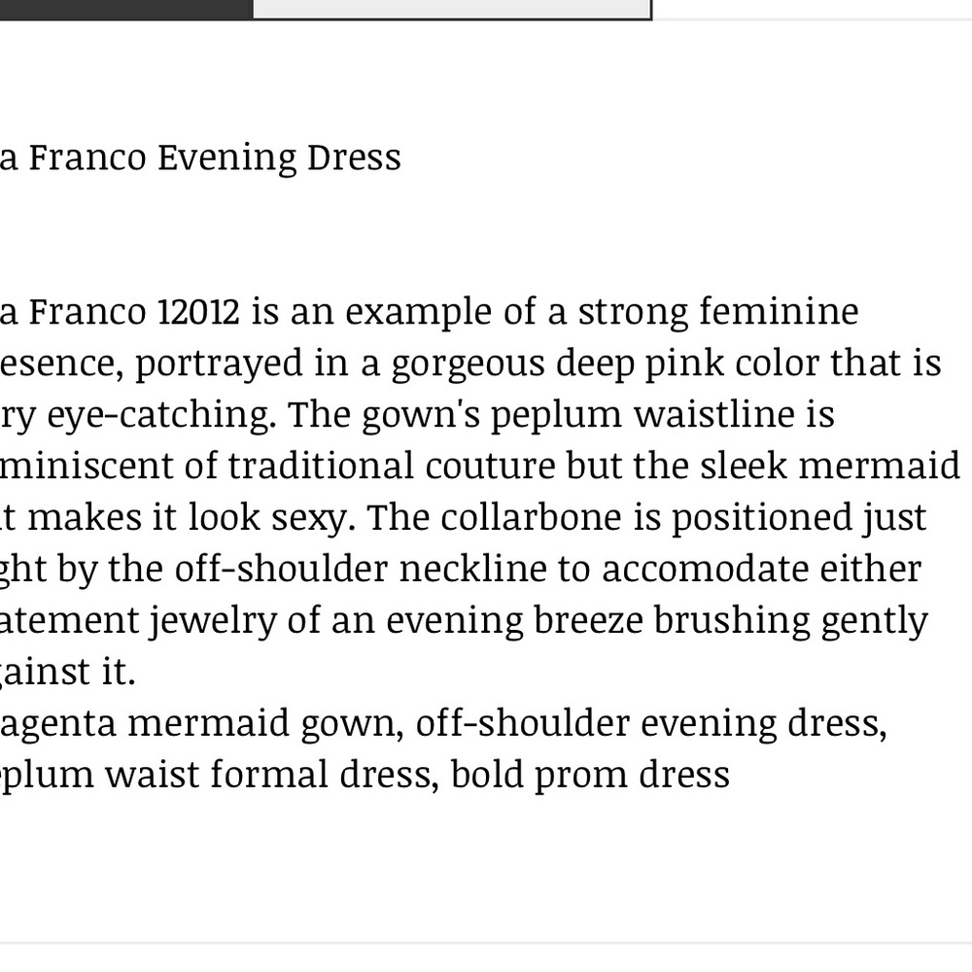Click the "Franco Evening Dress" heading
The height and width of the screenshot is (972, 972).
[215, 157]
